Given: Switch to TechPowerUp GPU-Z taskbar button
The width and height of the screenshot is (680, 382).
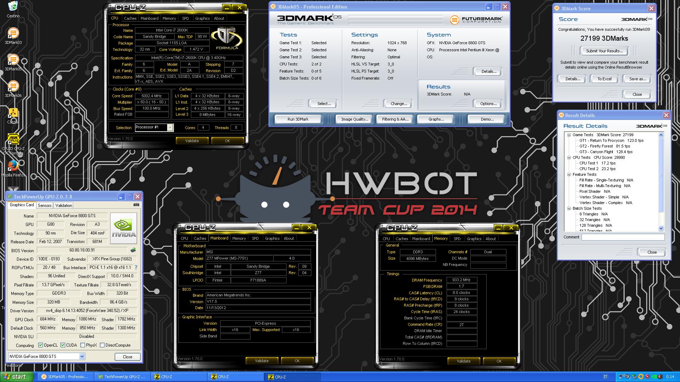Looking at the screenshot, I should (122, 377).
